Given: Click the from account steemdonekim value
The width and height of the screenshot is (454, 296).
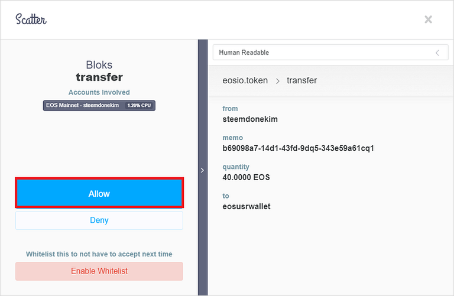Looking at the screenshot, I should (x=250, y=119).
